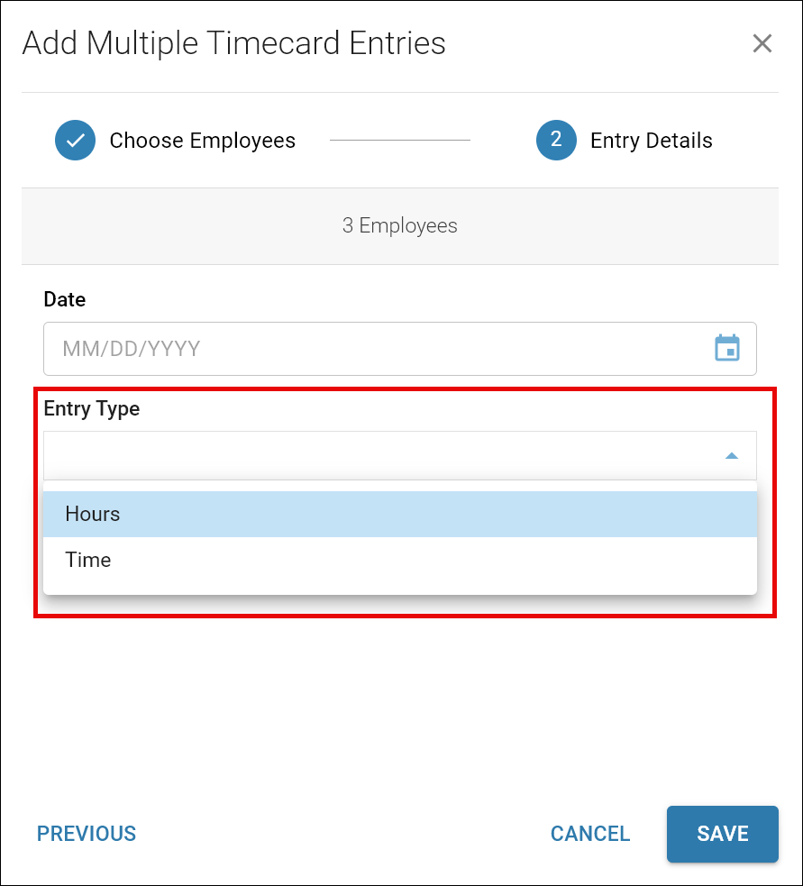
Task: Choose Time from the Entry Type list
Action: [399, 560]
